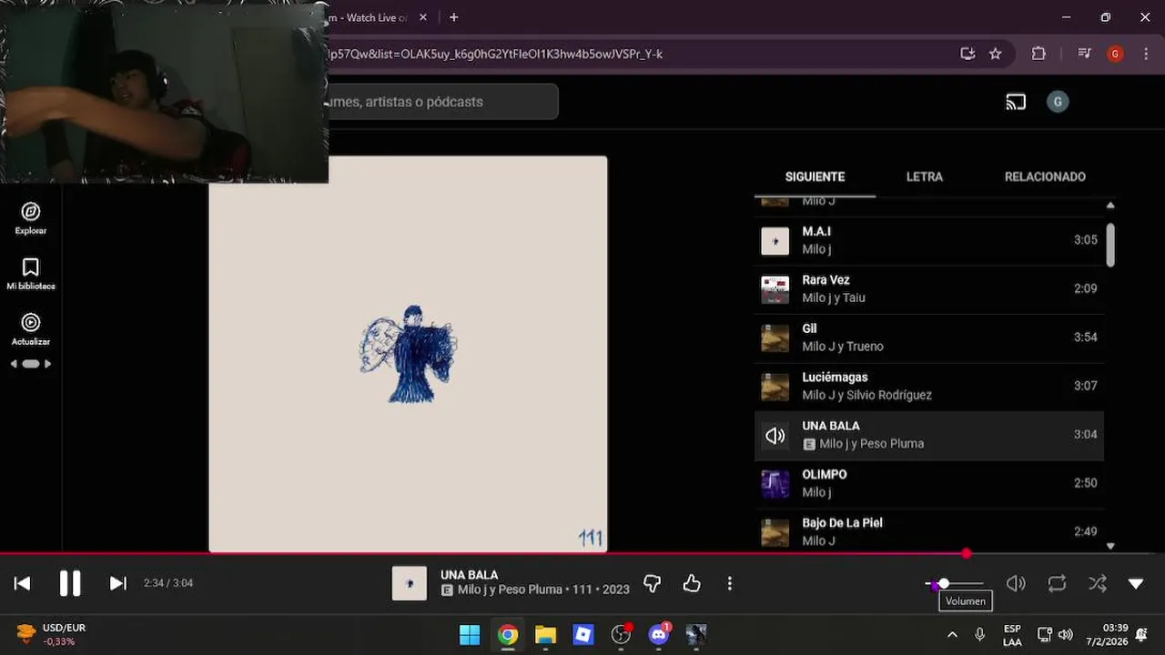
Task: Play M.A.I from the queue
Action: tap(929, 240)
